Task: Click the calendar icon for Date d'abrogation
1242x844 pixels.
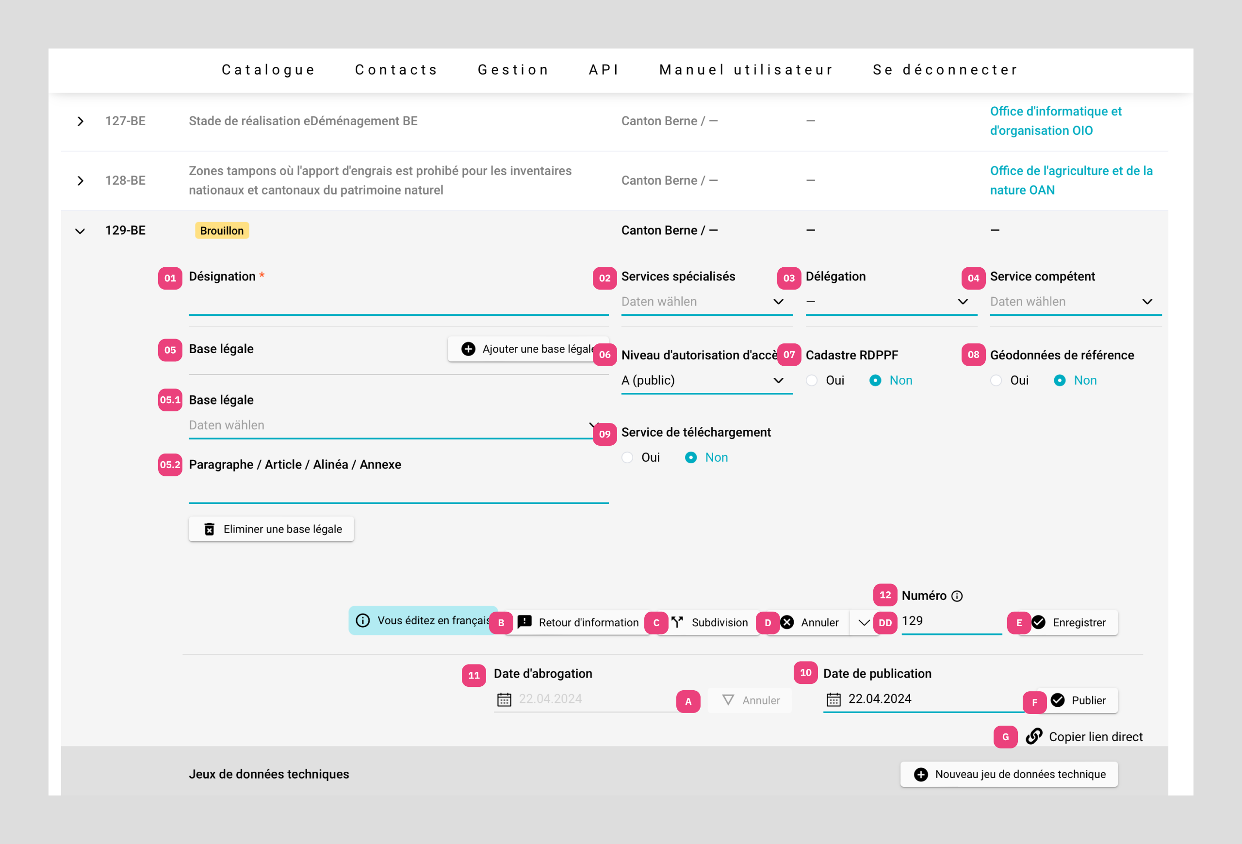Action: [x=504, y=699]
